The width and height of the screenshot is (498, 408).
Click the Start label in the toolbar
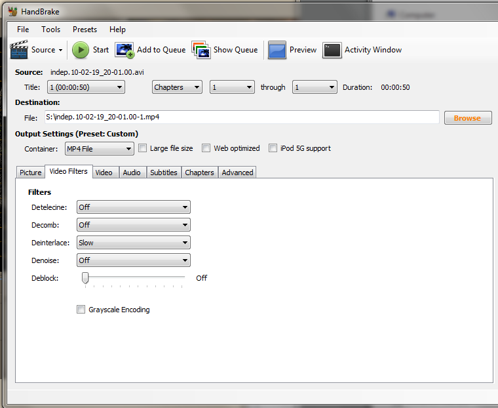(101, 50)
